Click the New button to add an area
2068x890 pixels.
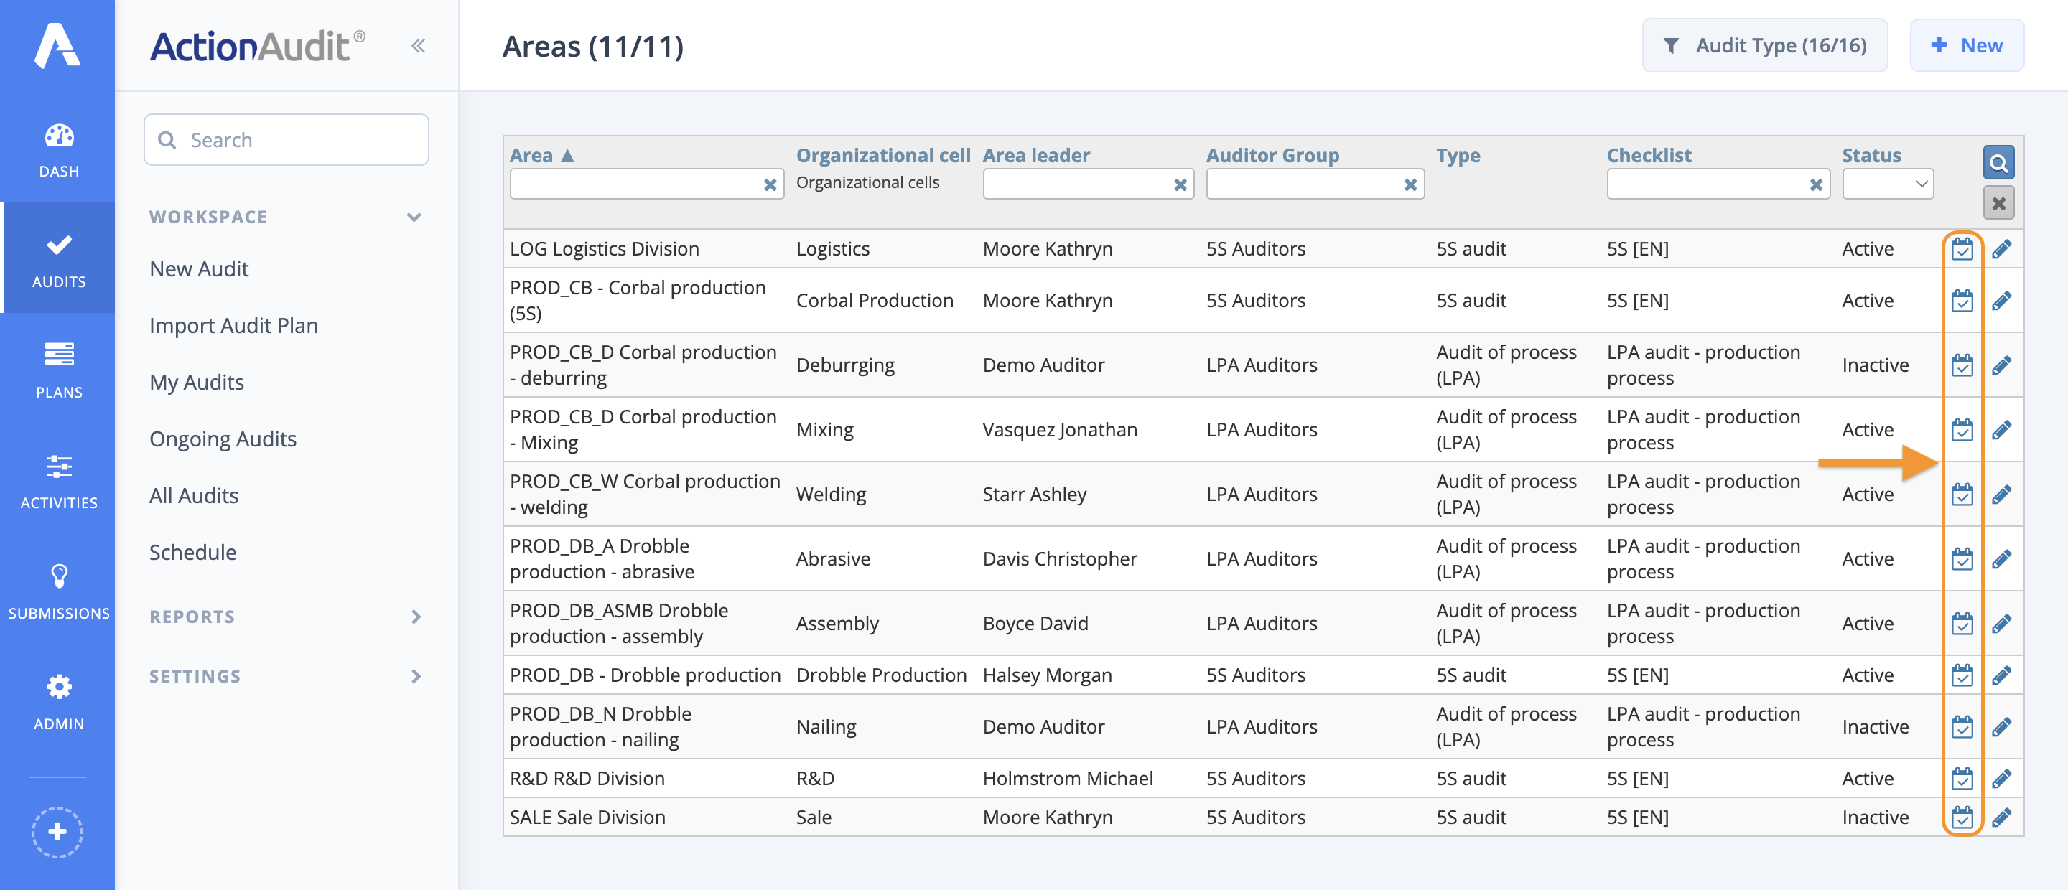pyautogui.click(x=1967, y=45)
